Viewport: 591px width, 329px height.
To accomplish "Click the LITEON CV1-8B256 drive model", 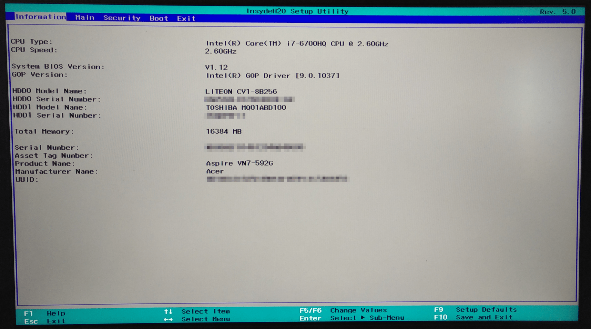I will click(x=241, y=91).
